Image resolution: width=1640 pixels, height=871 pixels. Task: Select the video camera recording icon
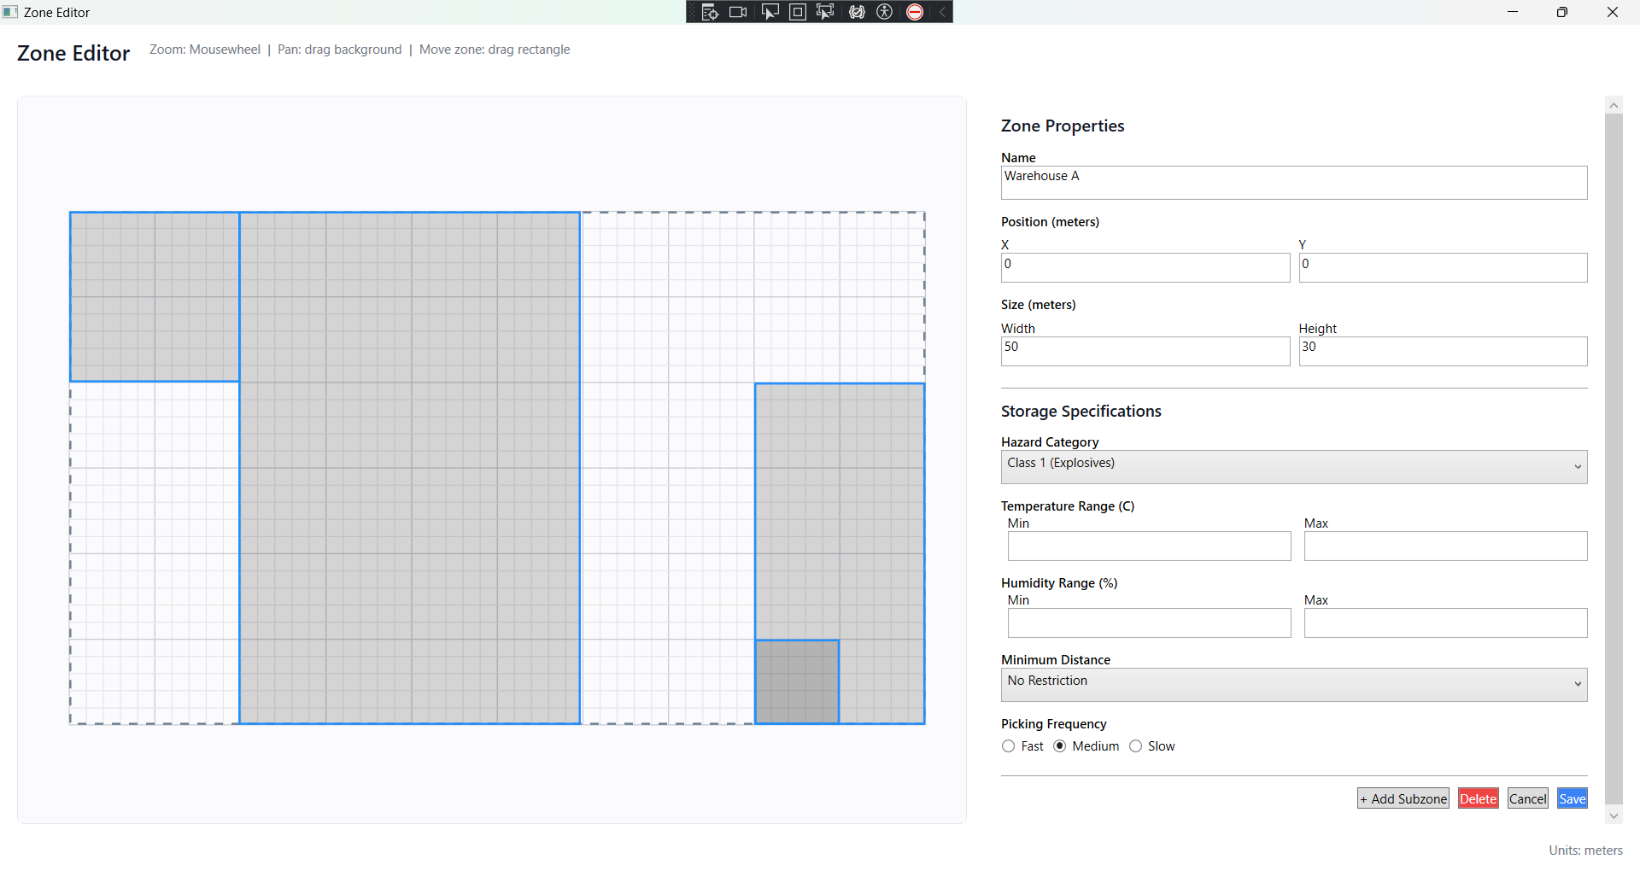pyautogui.click(x=737, y=12)
